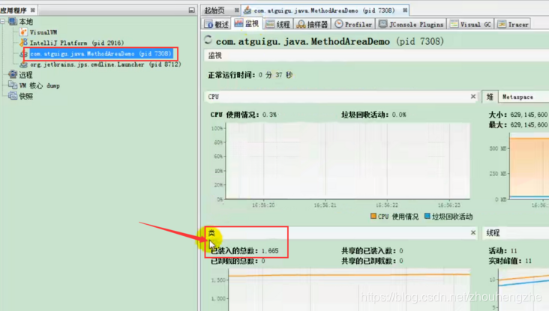Click the Java icon on MethodAreaDemo tab
The width and height of the screenshot is (549, 311).
(247, 10)
